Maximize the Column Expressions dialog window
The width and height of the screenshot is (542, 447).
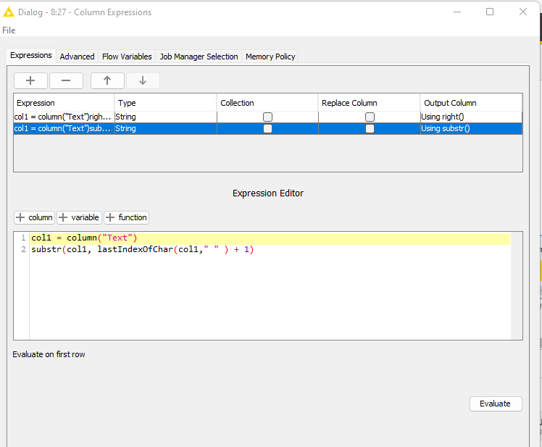point(489,12)
